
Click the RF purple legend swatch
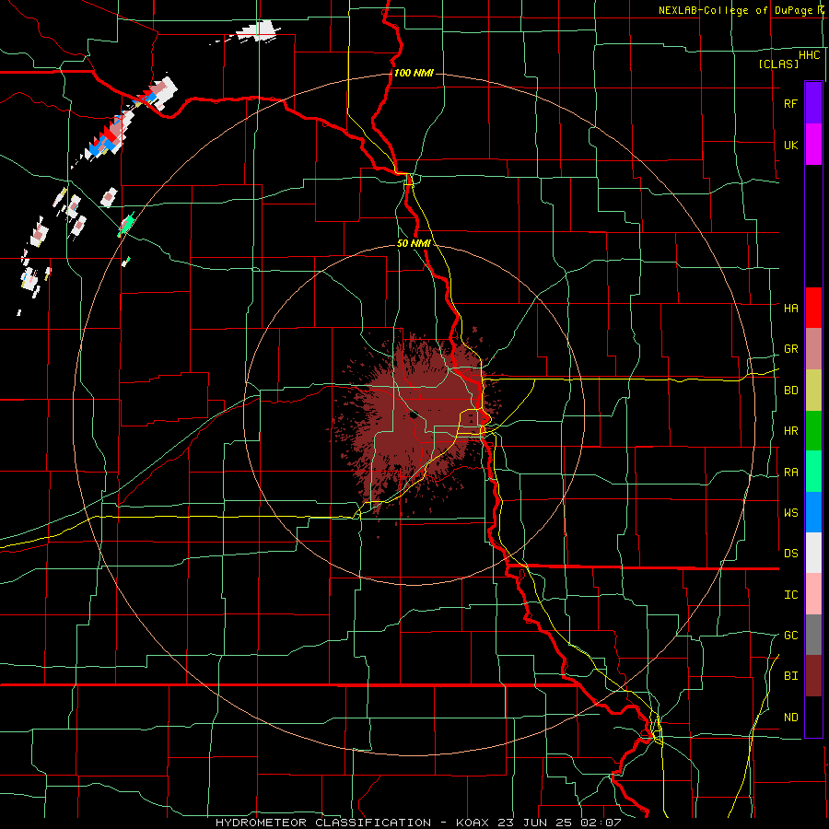click(x=813, y=102)
